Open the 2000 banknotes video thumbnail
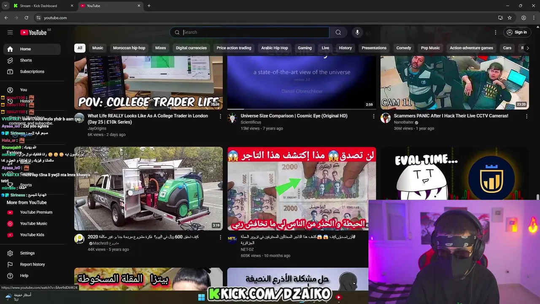Viewport: 540px width, 304px height. [x=302, y=188]
